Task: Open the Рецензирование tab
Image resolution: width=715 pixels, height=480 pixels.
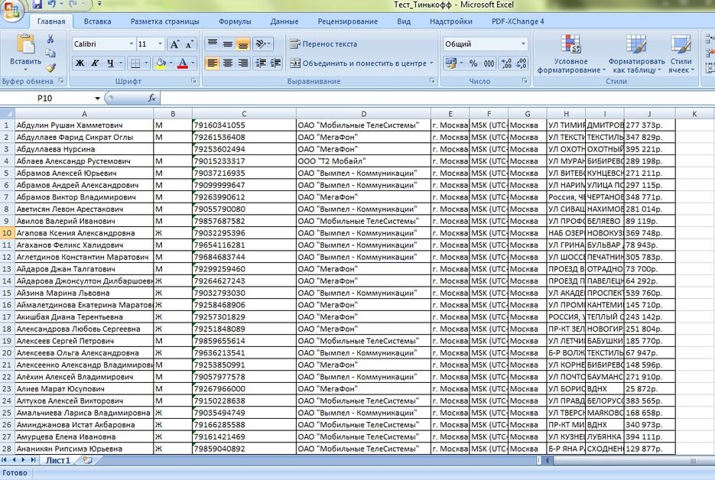Action: [x=347, y=21]
